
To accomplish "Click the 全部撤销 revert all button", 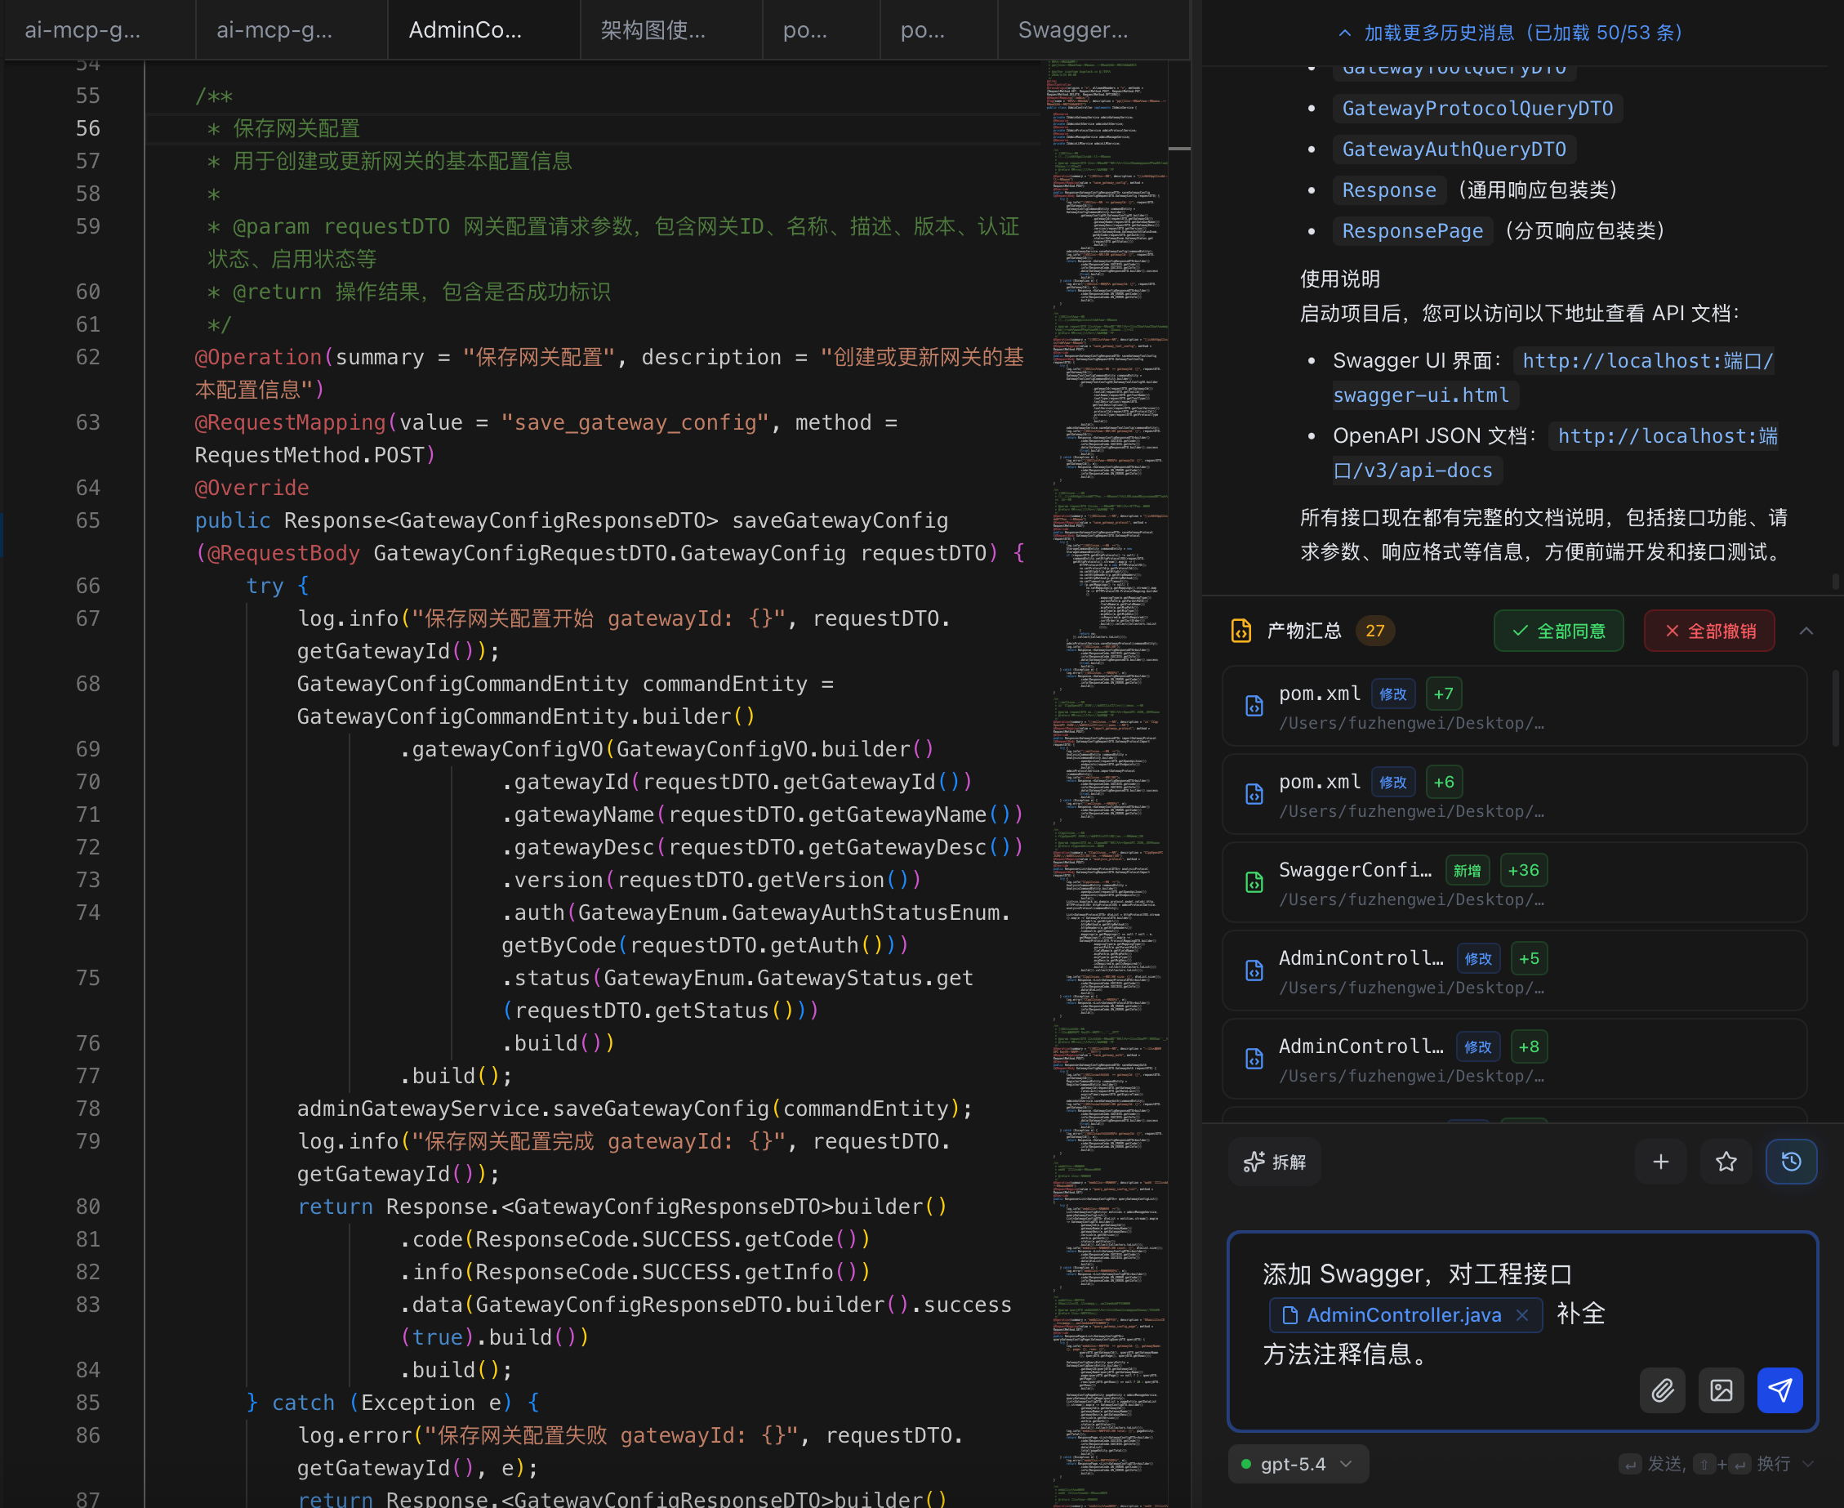I will [x=1708, y=631].
